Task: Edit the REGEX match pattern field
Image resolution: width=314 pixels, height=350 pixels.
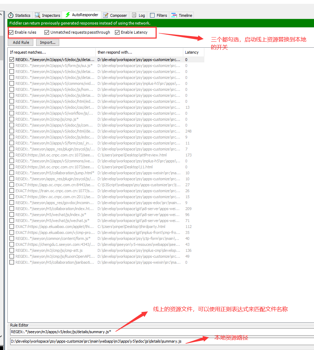Action: point(162,332)
